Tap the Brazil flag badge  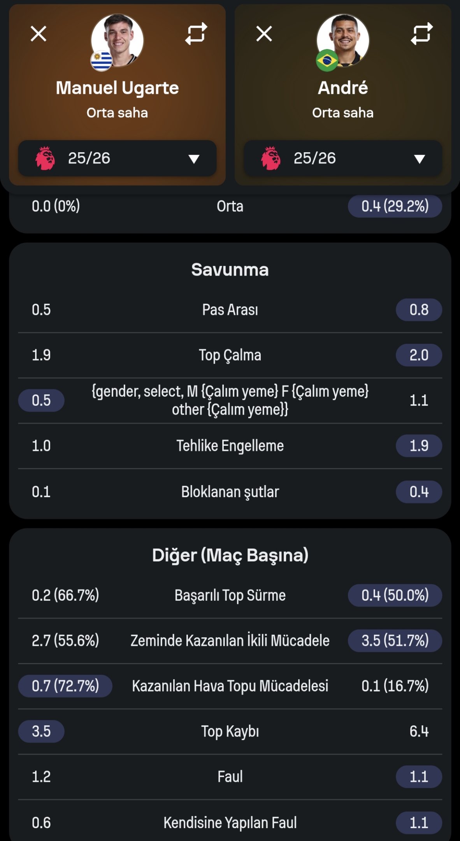click(327, 61)
